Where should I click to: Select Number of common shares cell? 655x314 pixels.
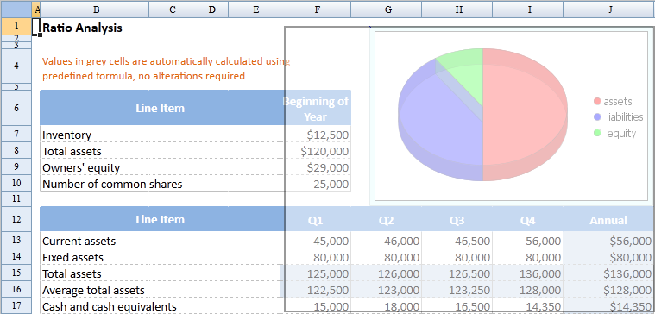160,184
